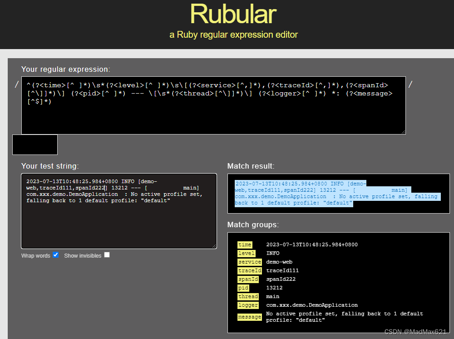Select the 'message' match group label

click(250, 317)
